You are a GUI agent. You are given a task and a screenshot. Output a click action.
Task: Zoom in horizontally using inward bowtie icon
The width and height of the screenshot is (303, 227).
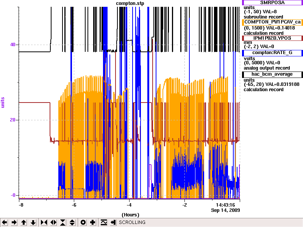coord(44,222)
